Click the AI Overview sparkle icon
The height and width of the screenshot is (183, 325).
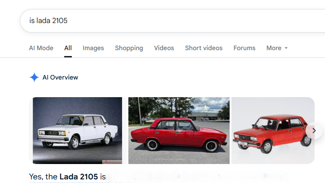34,77
